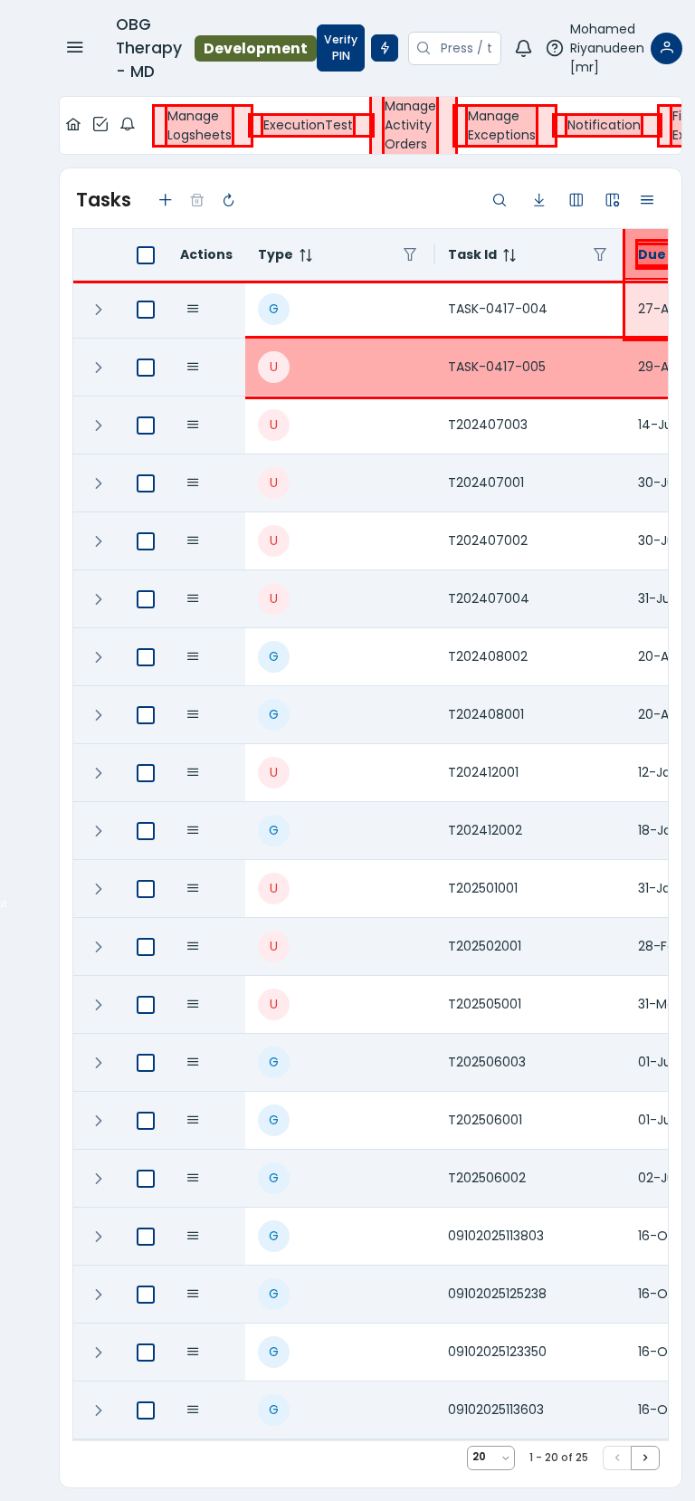Open the page size dropdown showing 20
Viewport: 695px width, 1501px height.
(x=490, y=1458)
